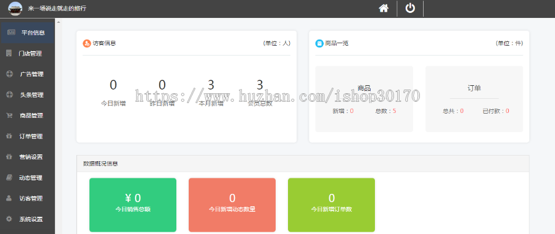The image size is (555, 234).
Task: Click the 系统设置 gear icon
Action: (x=9, y=219)
